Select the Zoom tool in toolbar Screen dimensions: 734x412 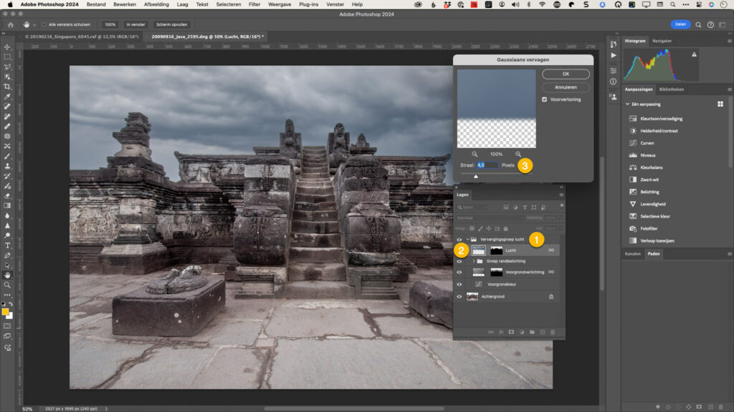(7, 285)
